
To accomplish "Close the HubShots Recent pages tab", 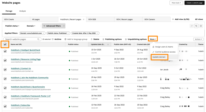I will (x=84, y=19).
